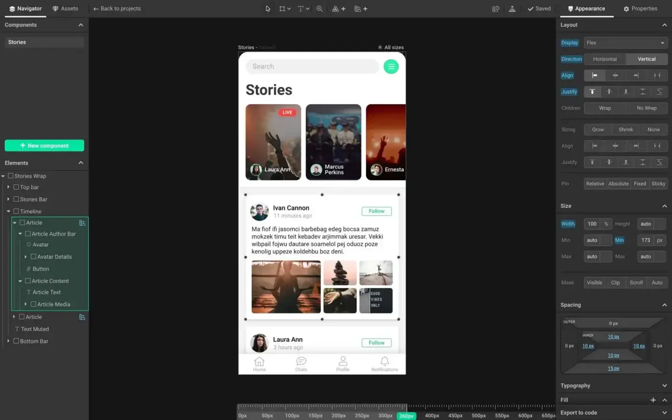Tap the Profile icon in bottom bar
672x420 pixels.
pyautogui.click(x=343, y=361)
